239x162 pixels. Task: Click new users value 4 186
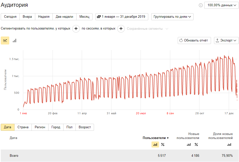tap(195, 156)
